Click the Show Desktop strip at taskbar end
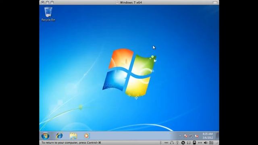The width and height of the screenshot is (258, 145). coord(217,136)
